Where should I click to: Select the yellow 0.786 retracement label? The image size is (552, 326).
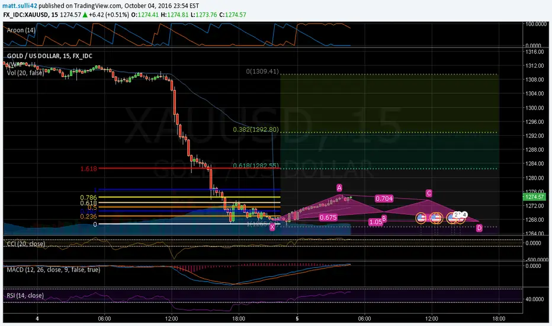pos(88,198)
